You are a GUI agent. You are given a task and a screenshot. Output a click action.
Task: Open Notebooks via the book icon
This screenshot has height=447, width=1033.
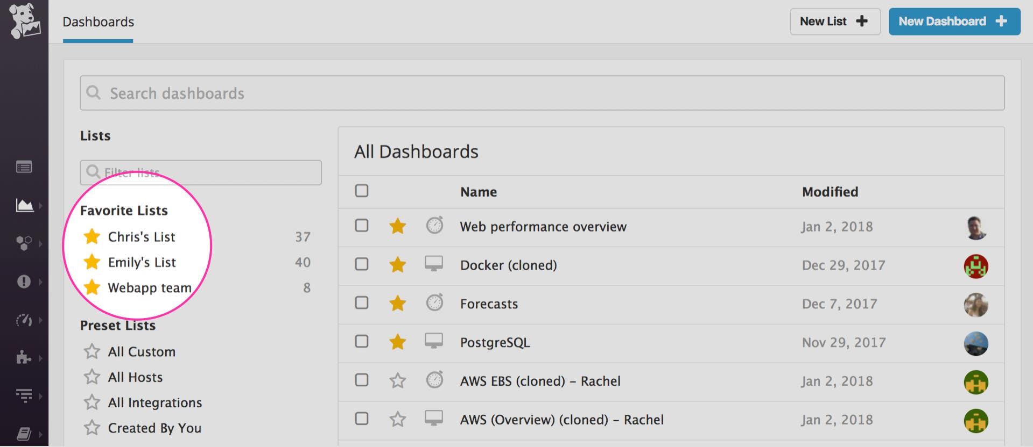(x=24, y=434)
